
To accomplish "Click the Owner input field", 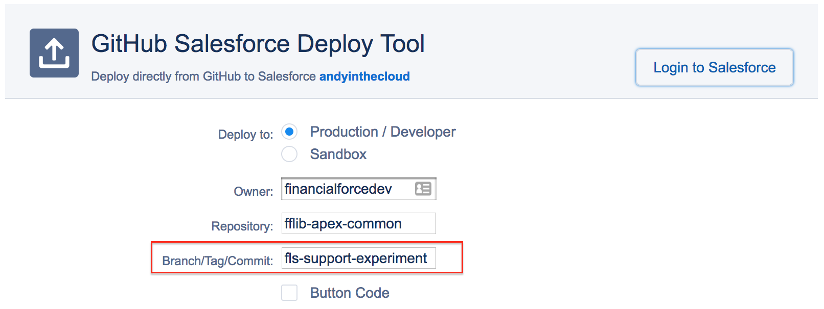I will [x=359, y=189].
